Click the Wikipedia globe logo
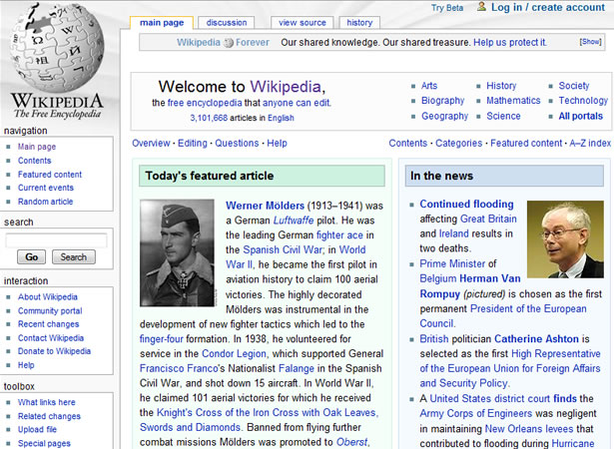This screenshot has height=449, width=614. (x=58, y=46)
